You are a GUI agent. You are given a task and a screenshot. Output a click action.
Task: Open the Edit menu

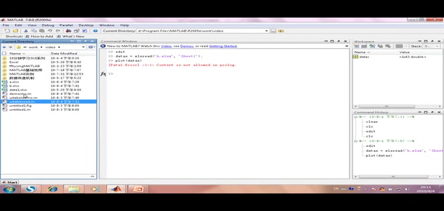tap(18, 25)
